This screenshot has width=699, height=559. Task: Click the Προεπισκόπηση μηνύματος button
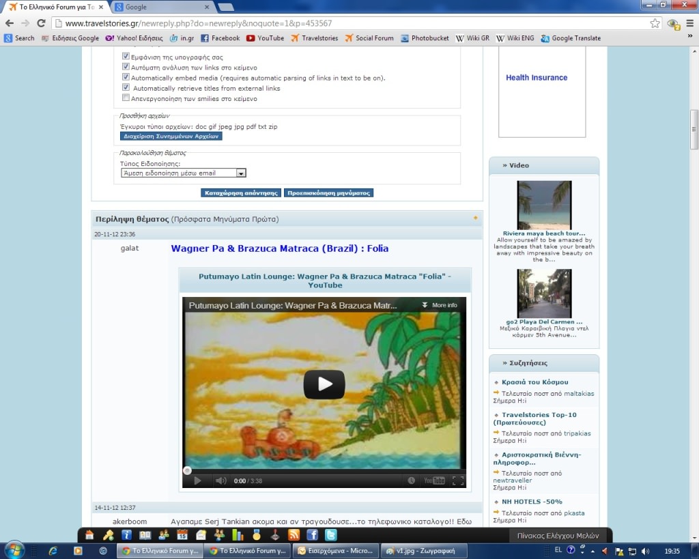tap(328, 193)
